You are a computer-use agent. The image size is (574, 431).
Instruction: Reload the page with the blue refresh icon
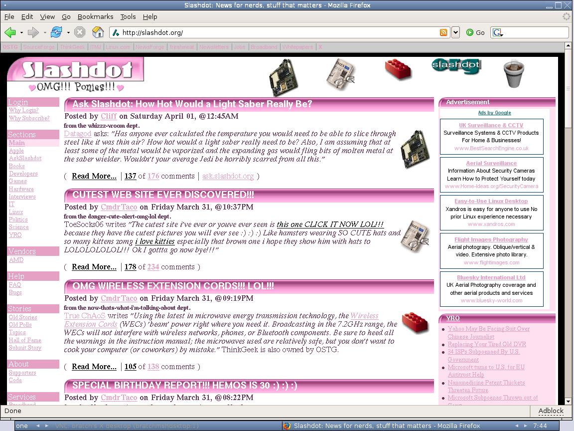(56, 32)
